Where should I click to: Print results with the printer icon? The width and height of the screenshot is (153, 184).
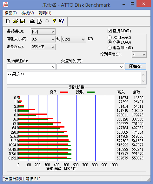point(32,21)
